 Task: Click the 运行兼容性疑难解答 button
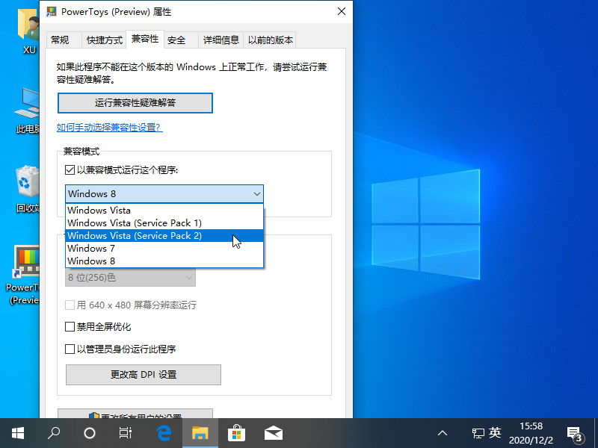point(135,102)
